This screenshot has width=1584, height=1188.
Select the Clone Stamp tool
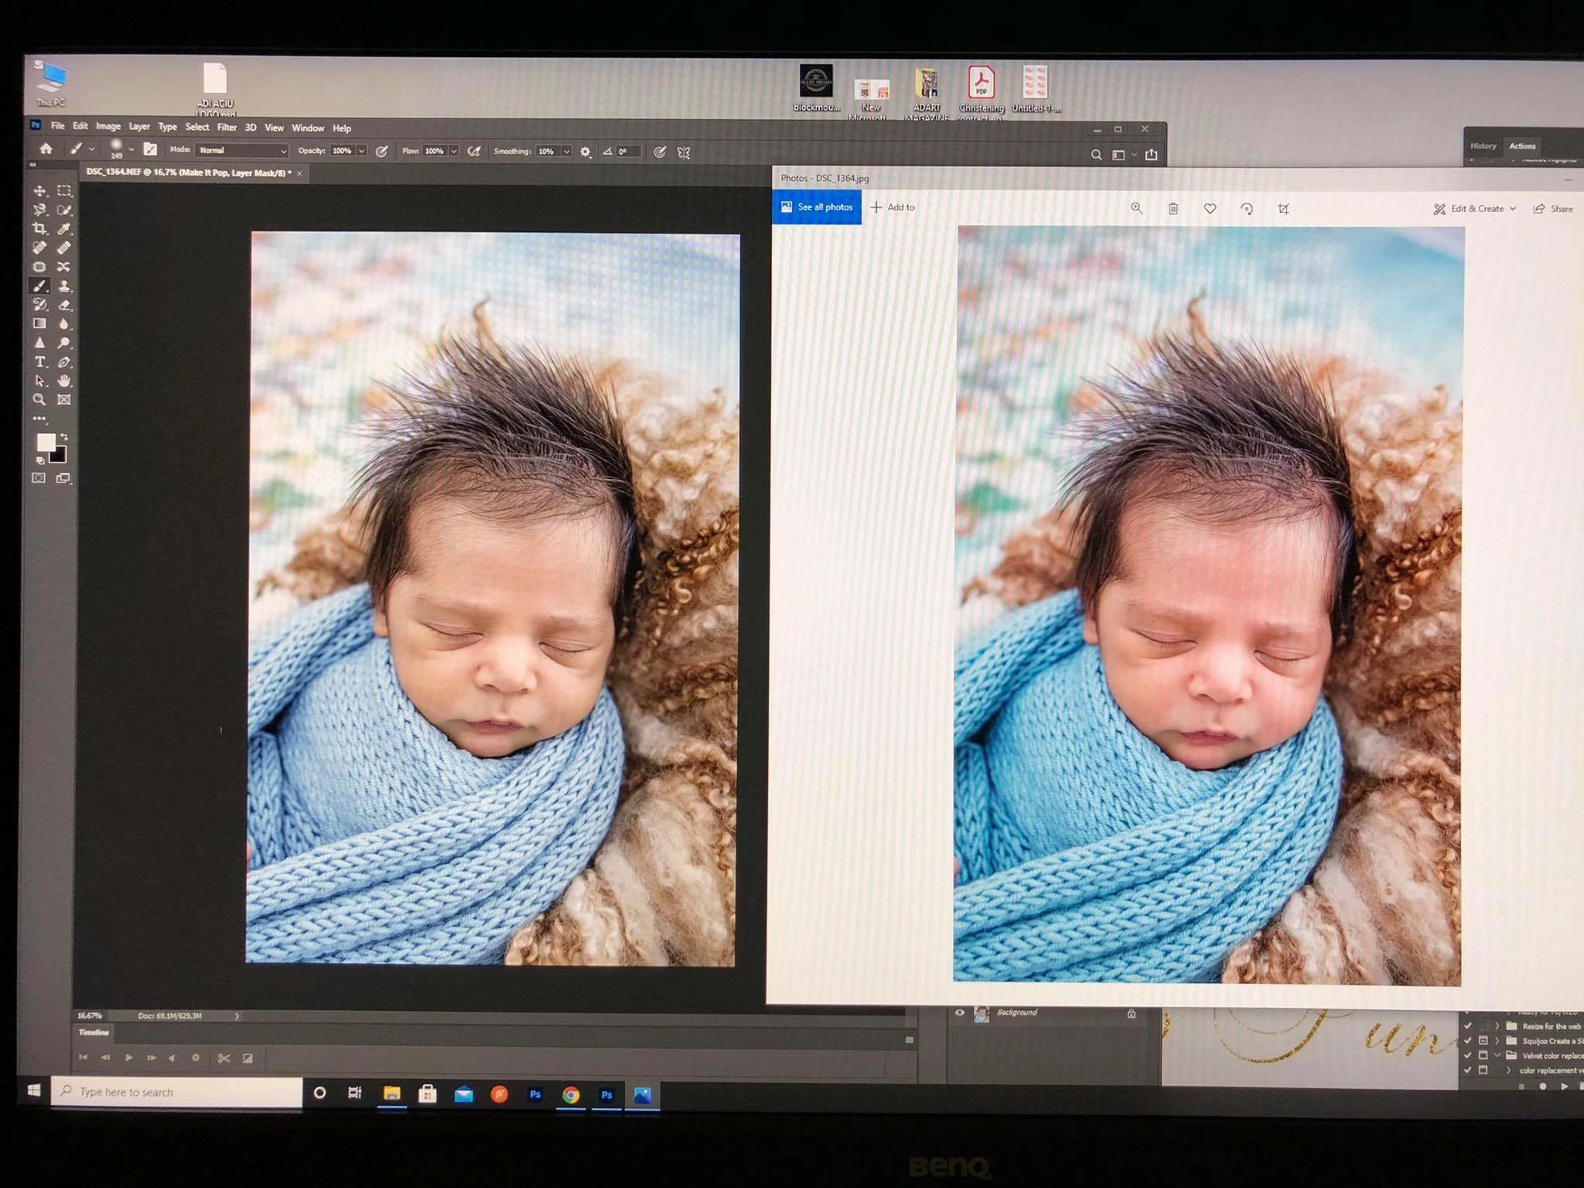pyautogui.click(x=64, y=286)
